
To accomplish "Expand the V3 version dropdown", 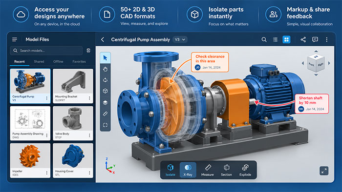I will coord(180,39).
